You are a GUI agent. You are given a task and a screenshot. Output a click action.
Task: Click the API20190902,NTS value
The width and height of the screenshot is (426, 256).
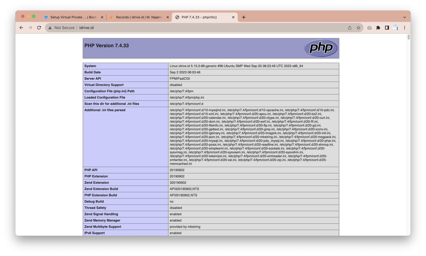[x=183, y=196]
